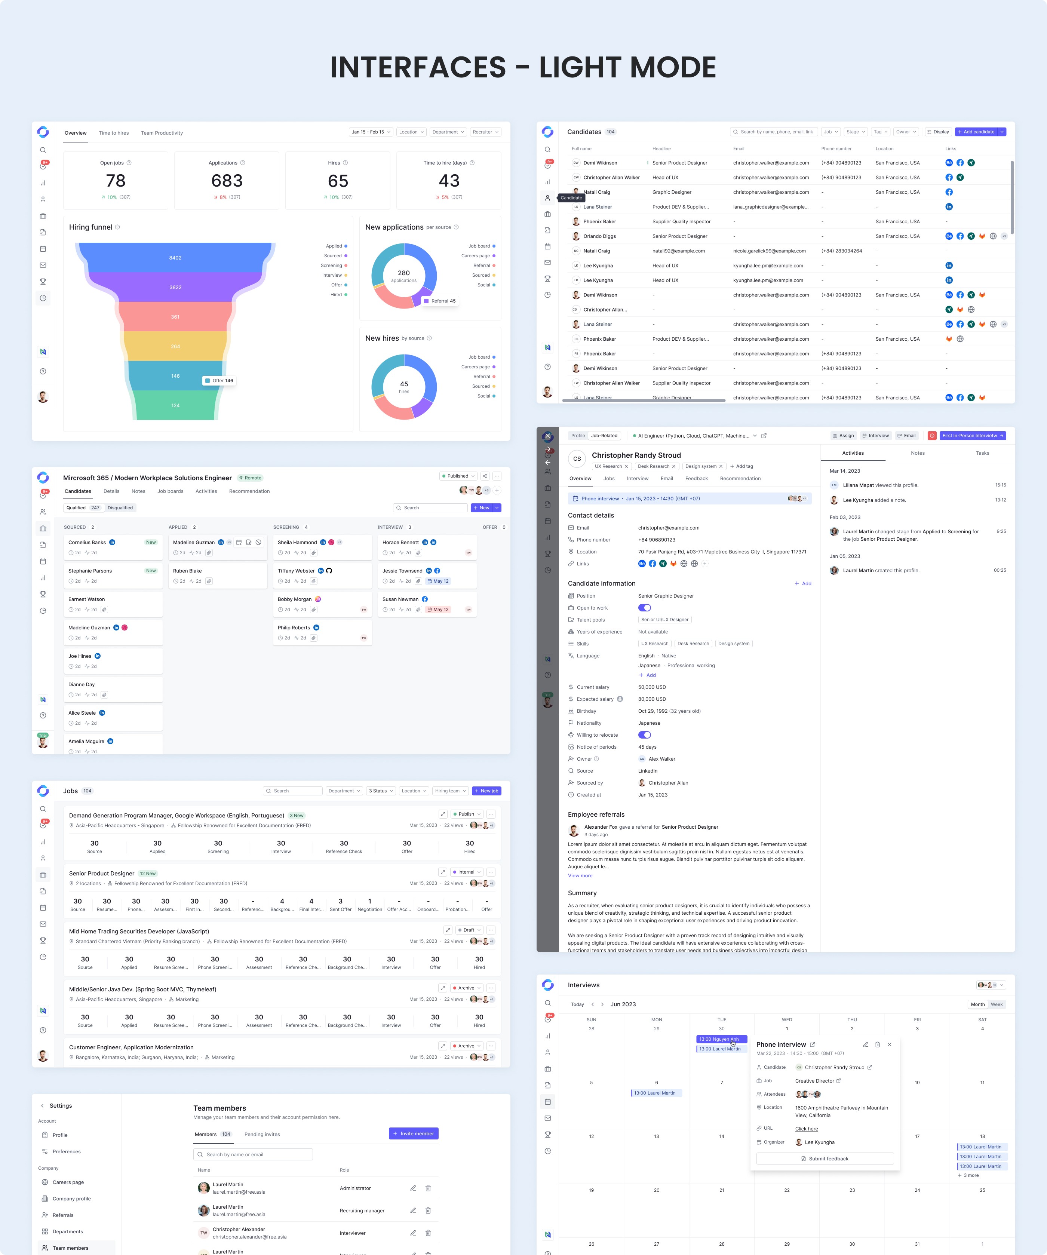Click Search by name or email field

254,1155
